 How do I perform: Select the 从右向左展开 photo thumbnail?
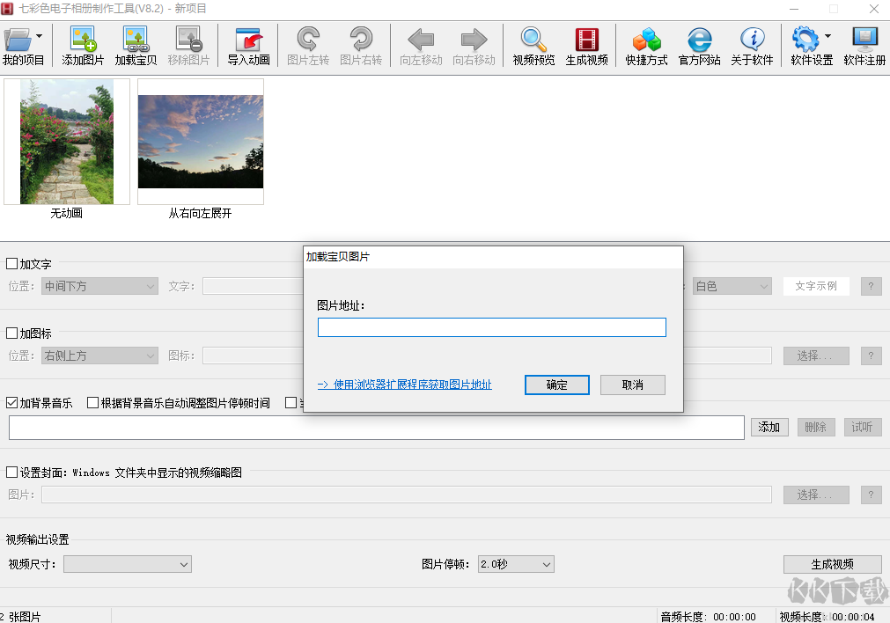tap(200, 141)
